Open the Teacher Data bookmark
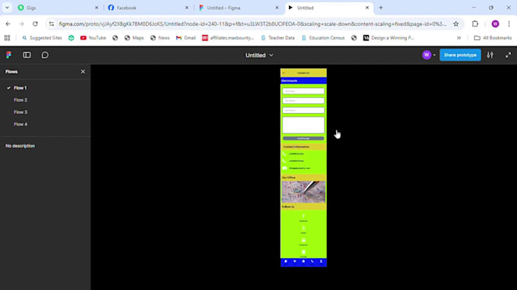Viewport: 517px width, 290px height. point(278,38)
